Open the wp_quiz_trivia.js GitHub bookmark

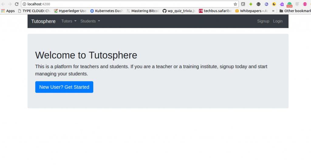point(179,11)
